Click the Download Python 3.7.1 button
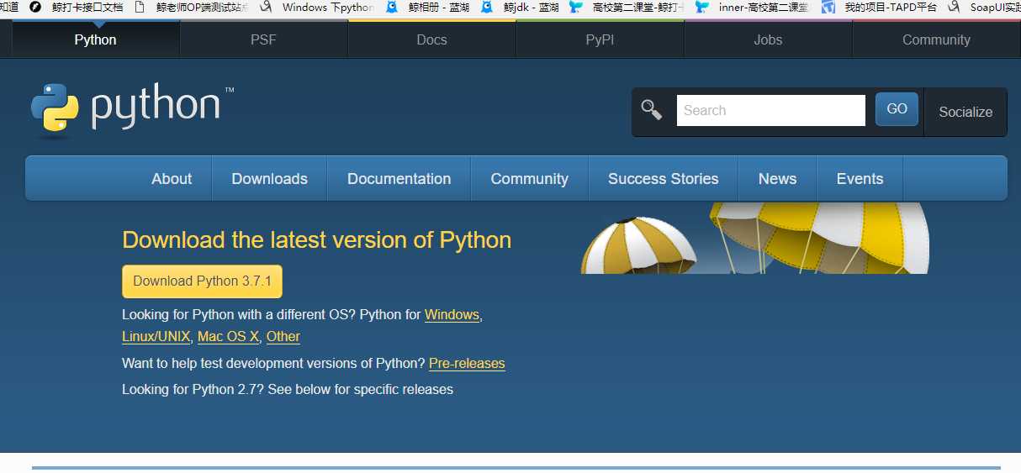Viewport: 1021px width, 473px height. pos(202,281)
